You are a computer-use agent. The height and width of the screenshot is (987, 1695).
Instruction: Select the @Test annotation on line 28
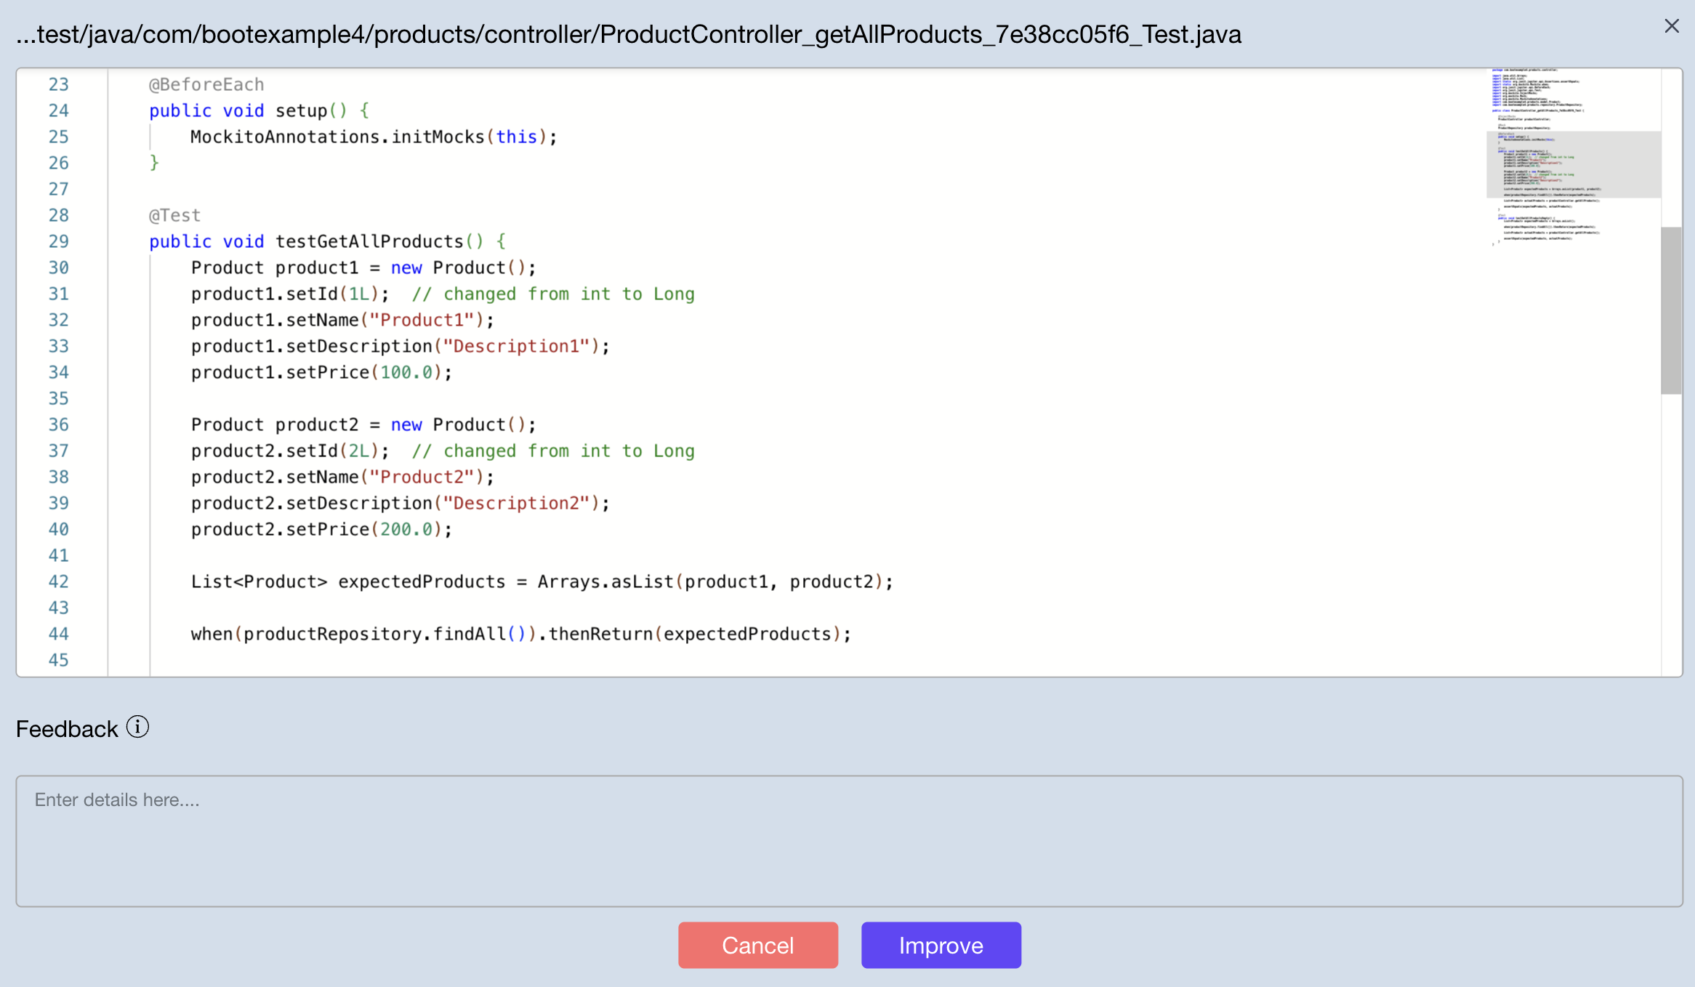click(x=174, y=214)
